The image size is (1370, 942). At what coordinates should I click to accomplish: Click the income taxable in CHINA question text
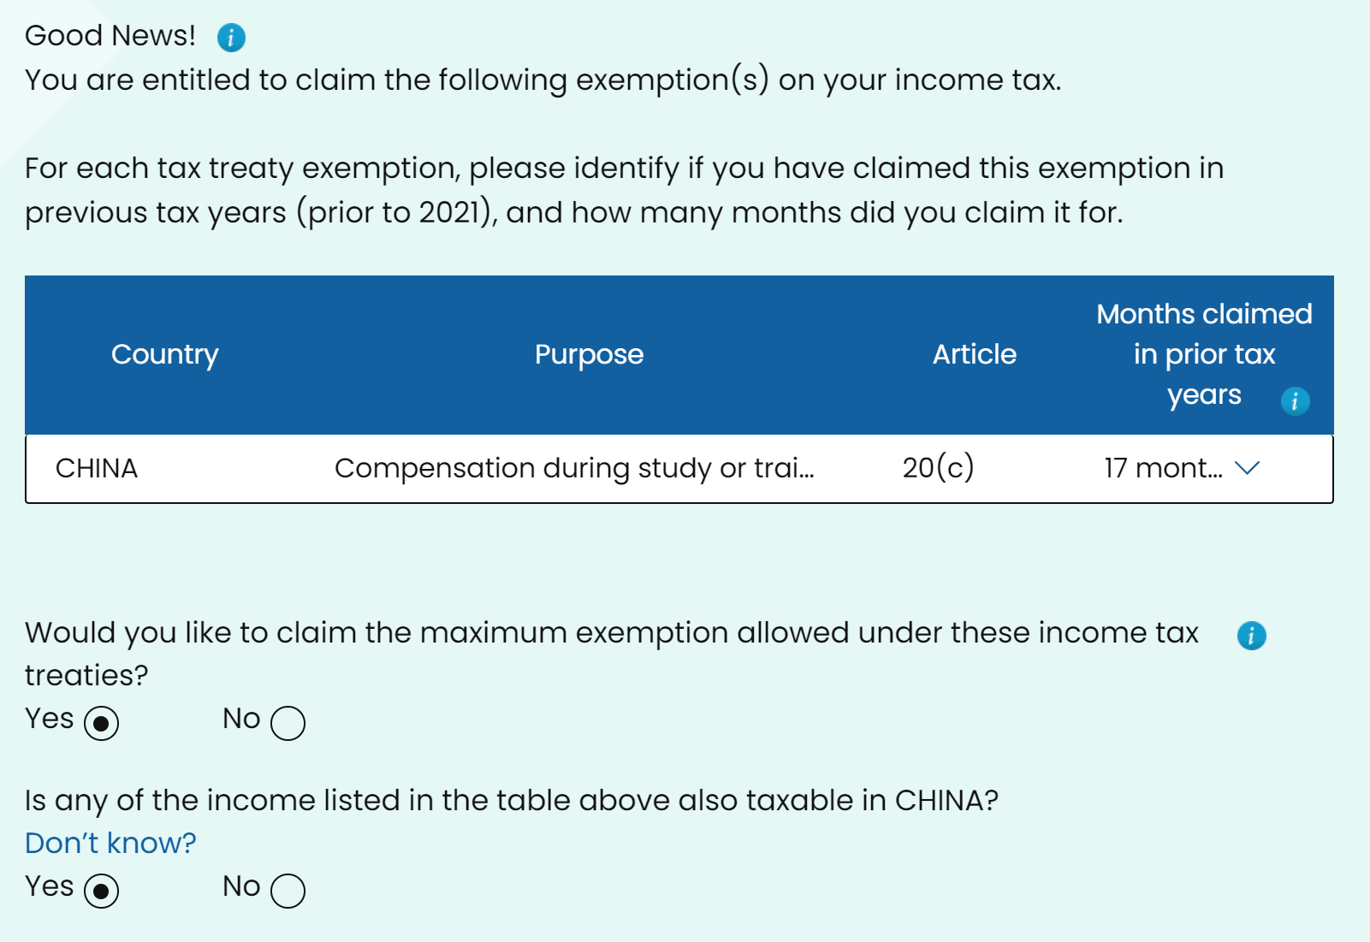tap(511, 800)
